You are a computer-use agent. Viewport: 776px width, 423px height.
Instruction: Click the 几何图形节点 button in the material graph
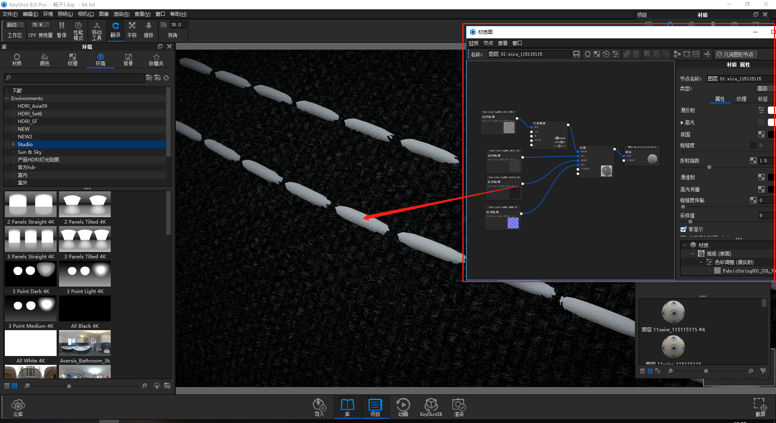pyautogui.click(x=736, y=54)
